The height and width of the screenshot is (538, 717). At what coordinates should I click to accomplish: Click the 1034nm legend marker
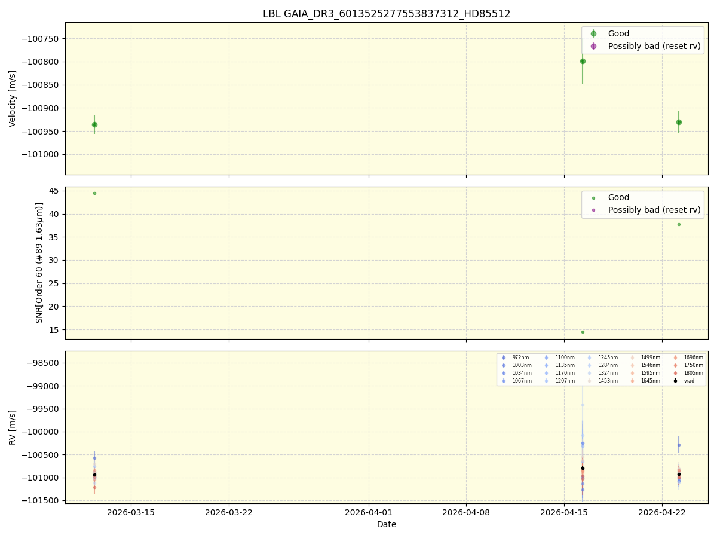[504, 373]
